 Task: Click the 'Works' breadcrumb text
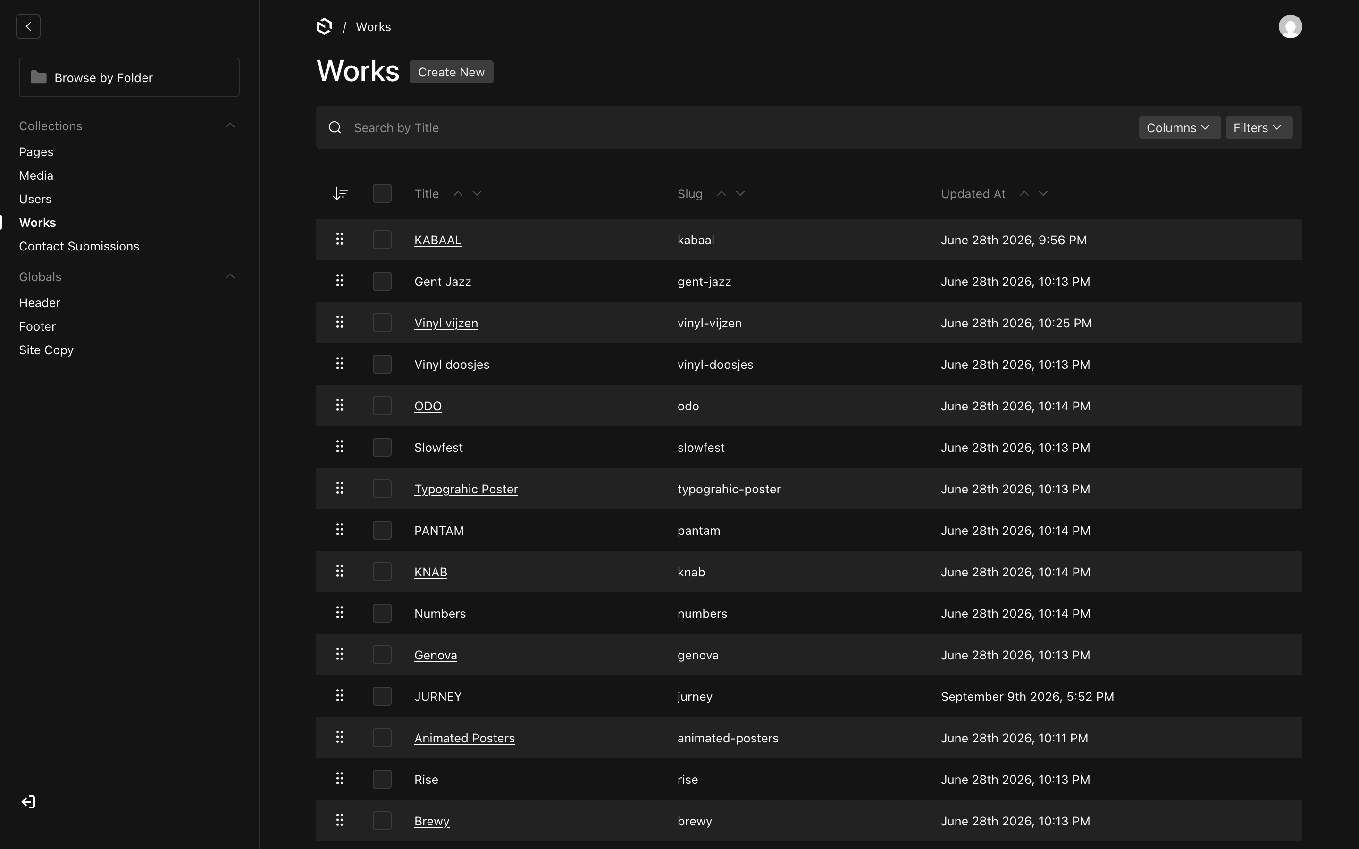pyautogui.click(x=373, y=27)
